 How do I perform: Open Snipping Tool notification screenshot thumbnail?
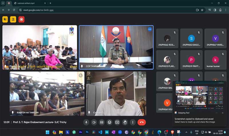[x=200, y=95]
